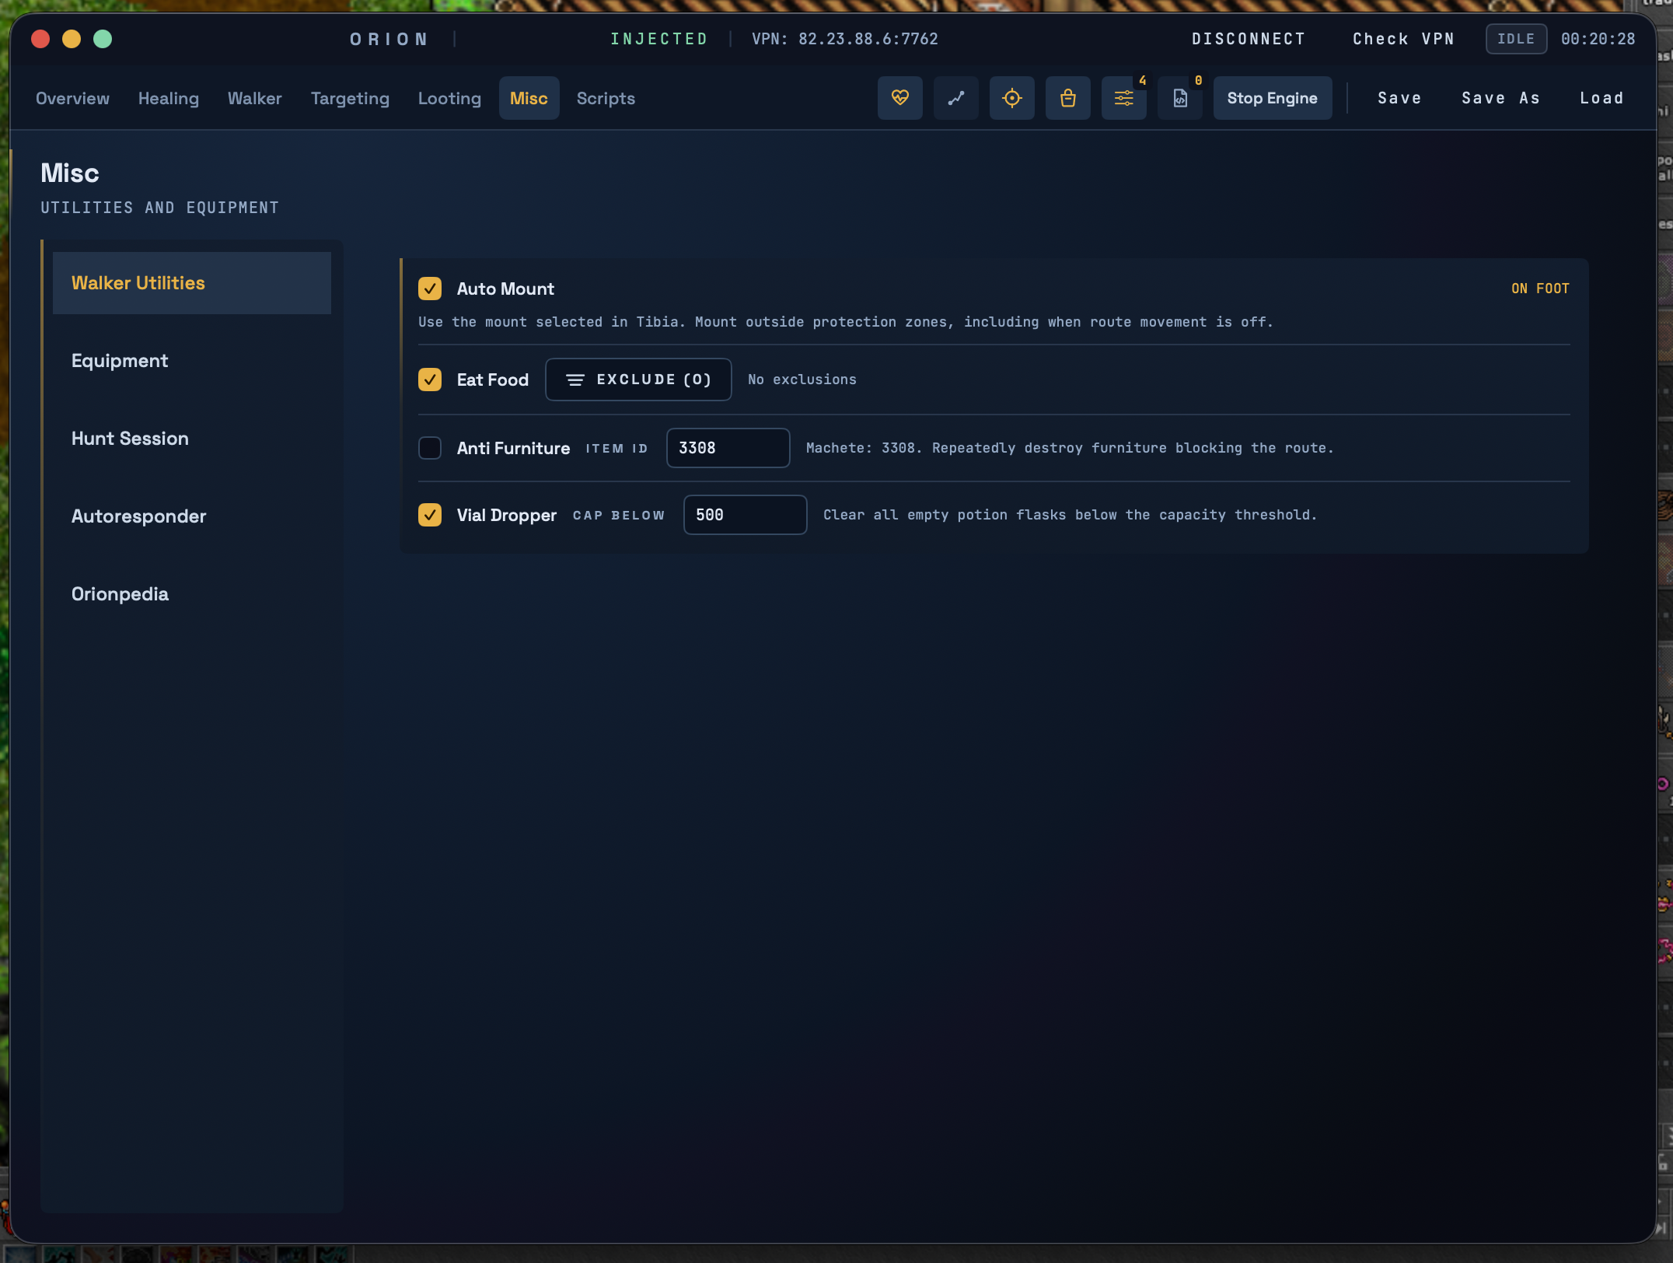Click the IDLE status badge

pos(1516,39)
